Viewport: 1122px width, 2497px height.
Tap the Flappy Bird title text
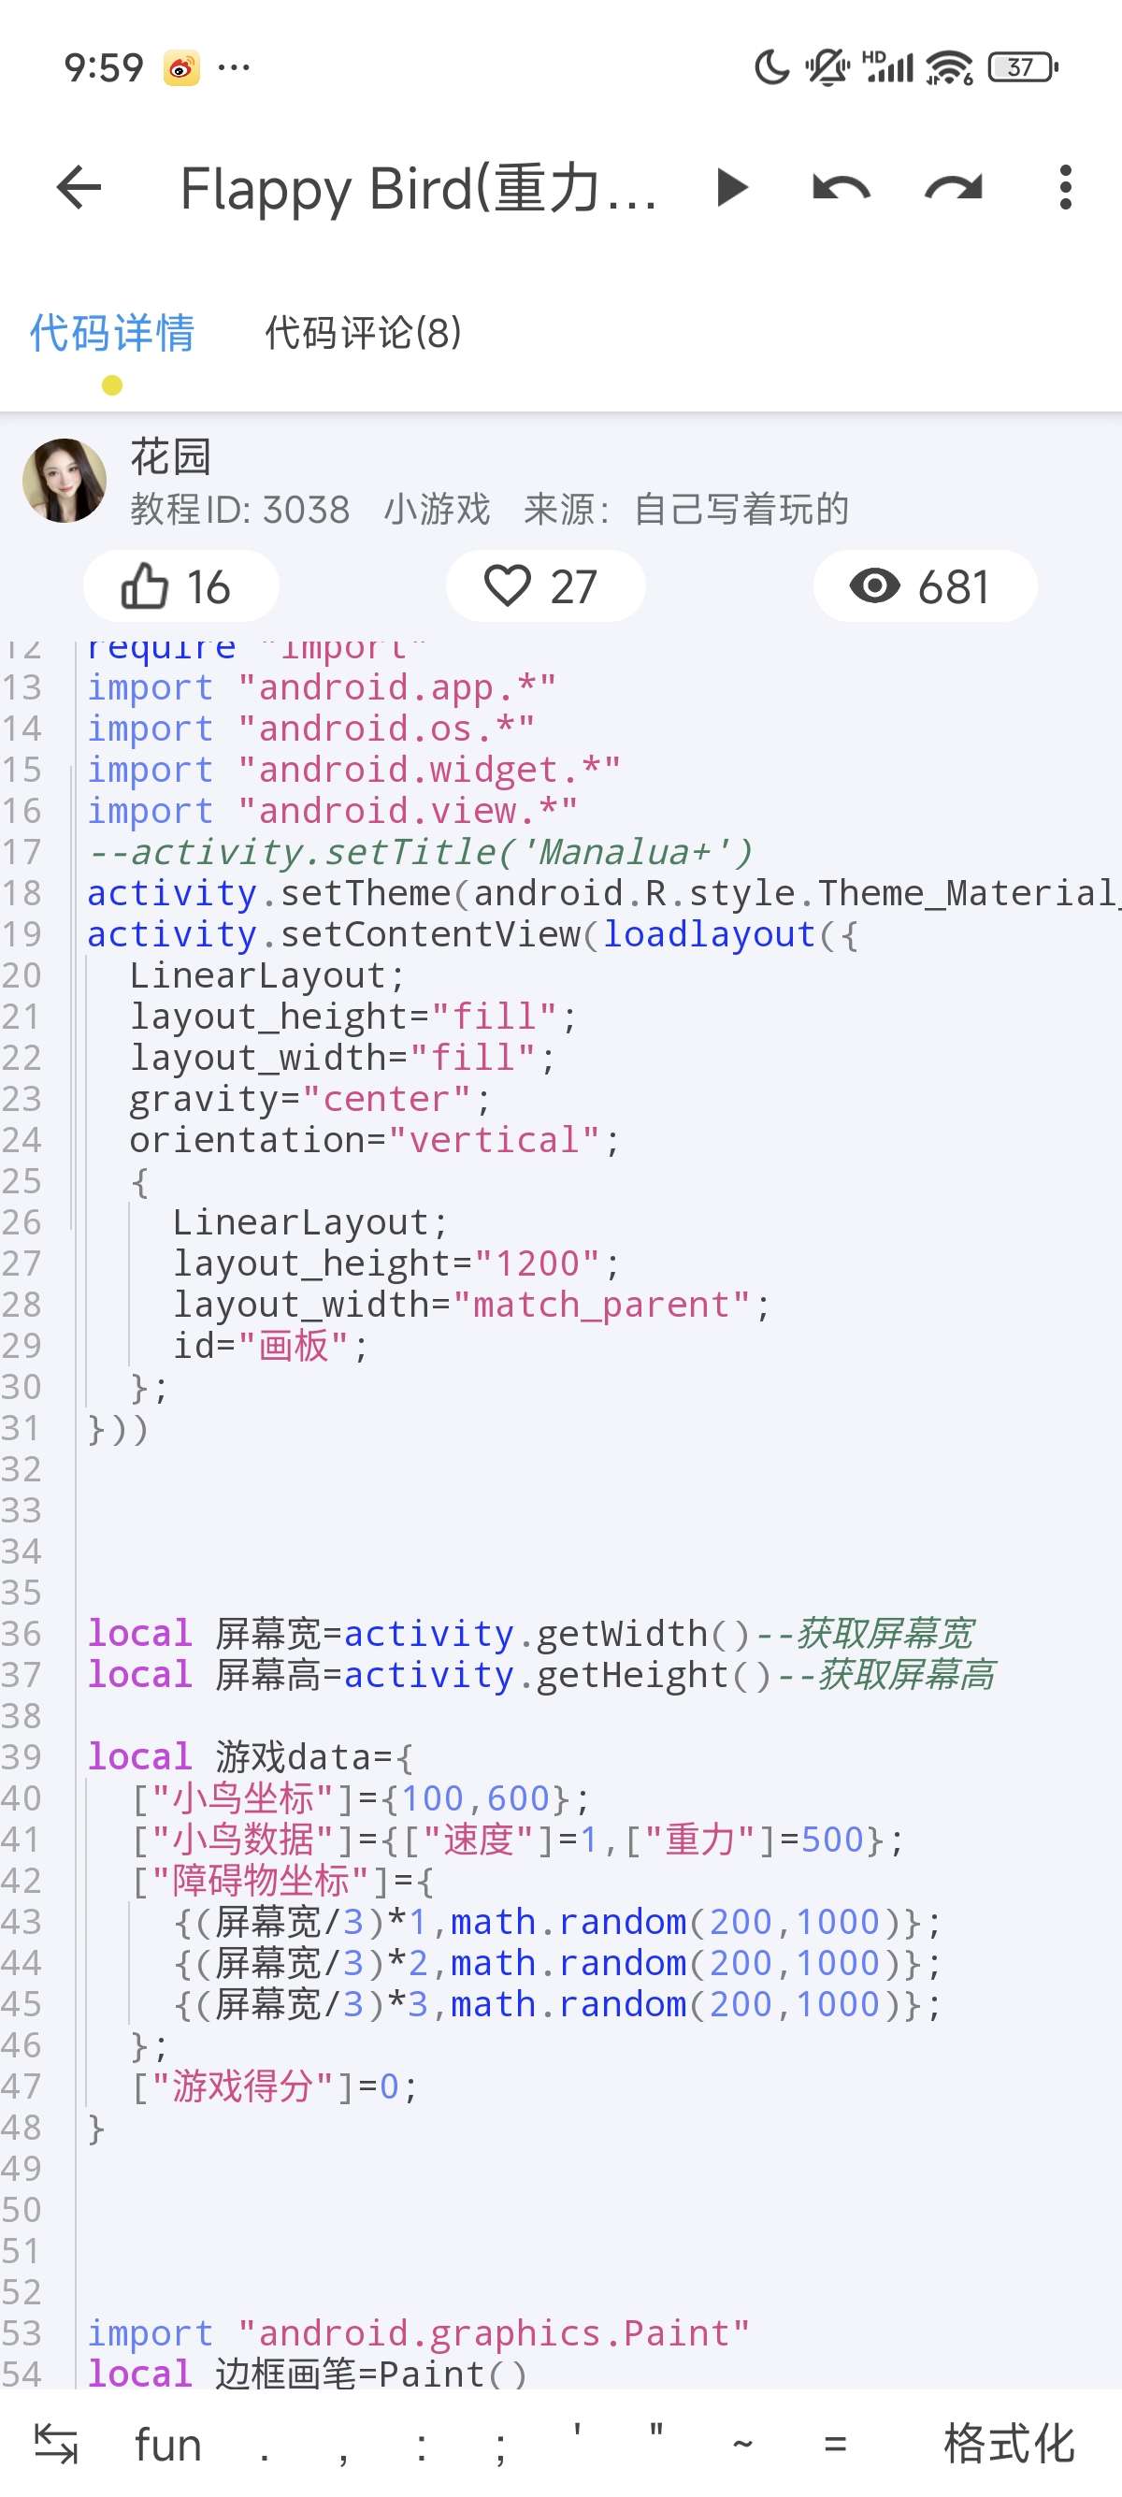click(x=420, y=188)
